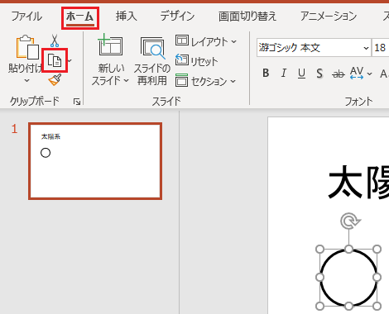389x314 pixels.
Task: Expand the copy options arrow
Action: click(x=70, y=60)
